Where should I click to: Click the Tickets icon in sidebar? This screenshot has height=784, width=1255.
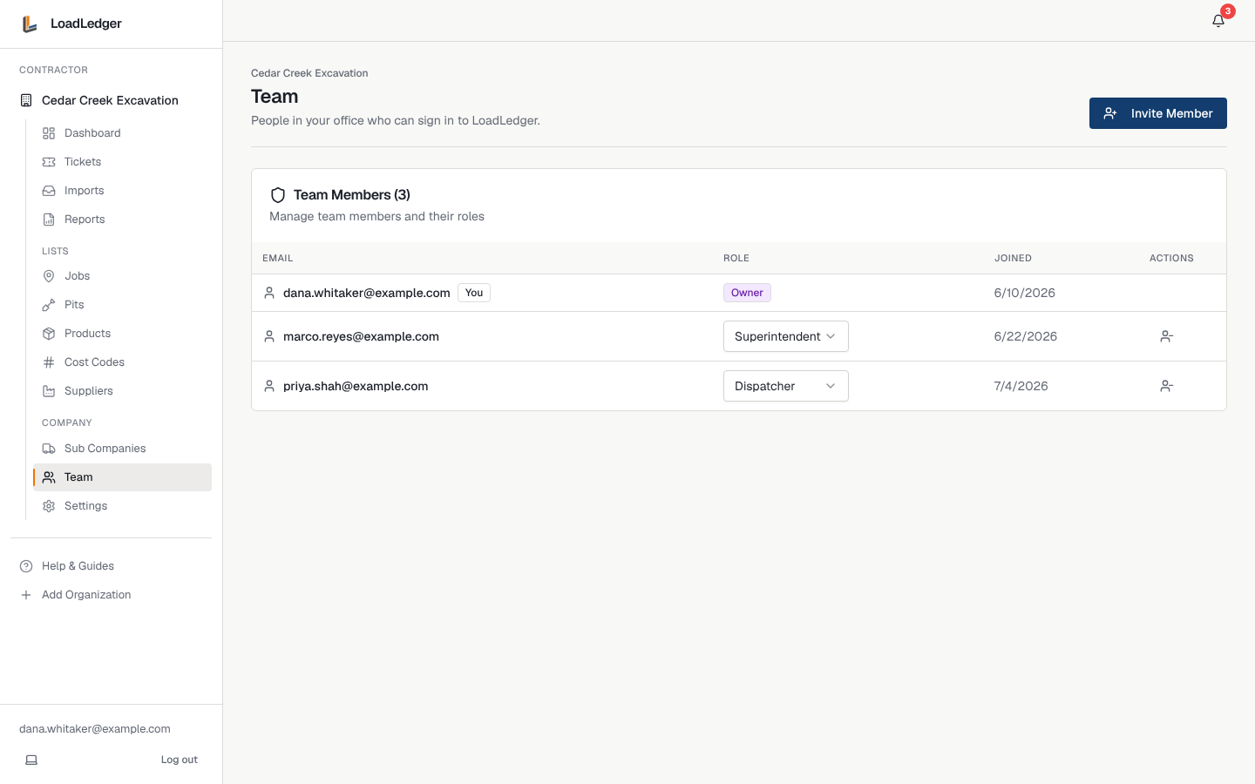click(49, 162)
